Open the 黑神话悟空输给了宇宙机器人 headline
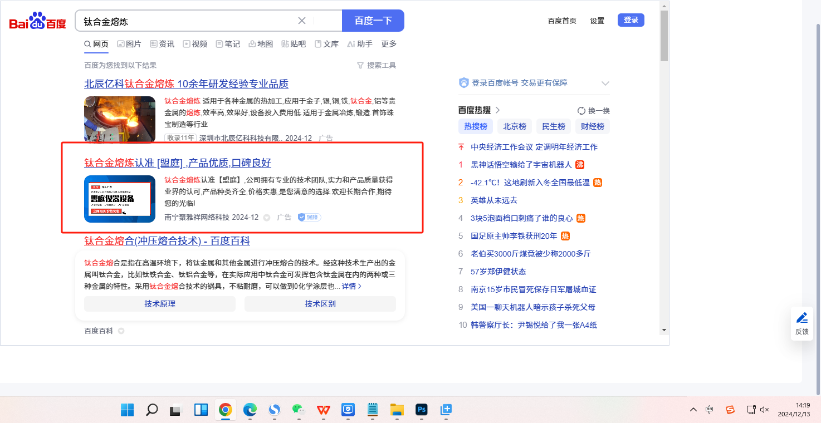 tap(521, 165)
